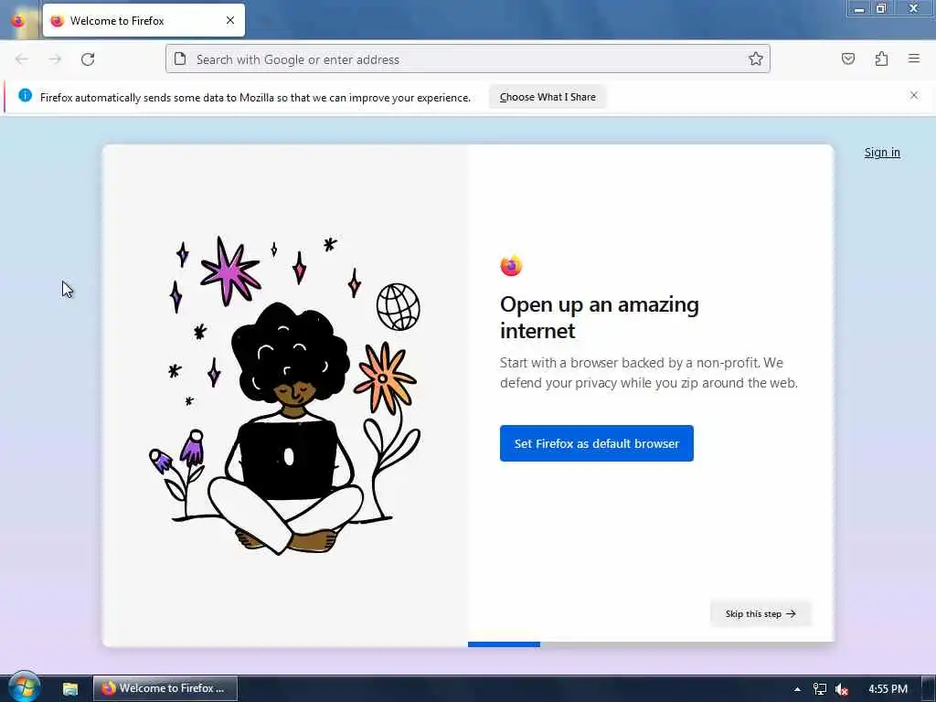Skip this step in onboarding

coord(760,613)
